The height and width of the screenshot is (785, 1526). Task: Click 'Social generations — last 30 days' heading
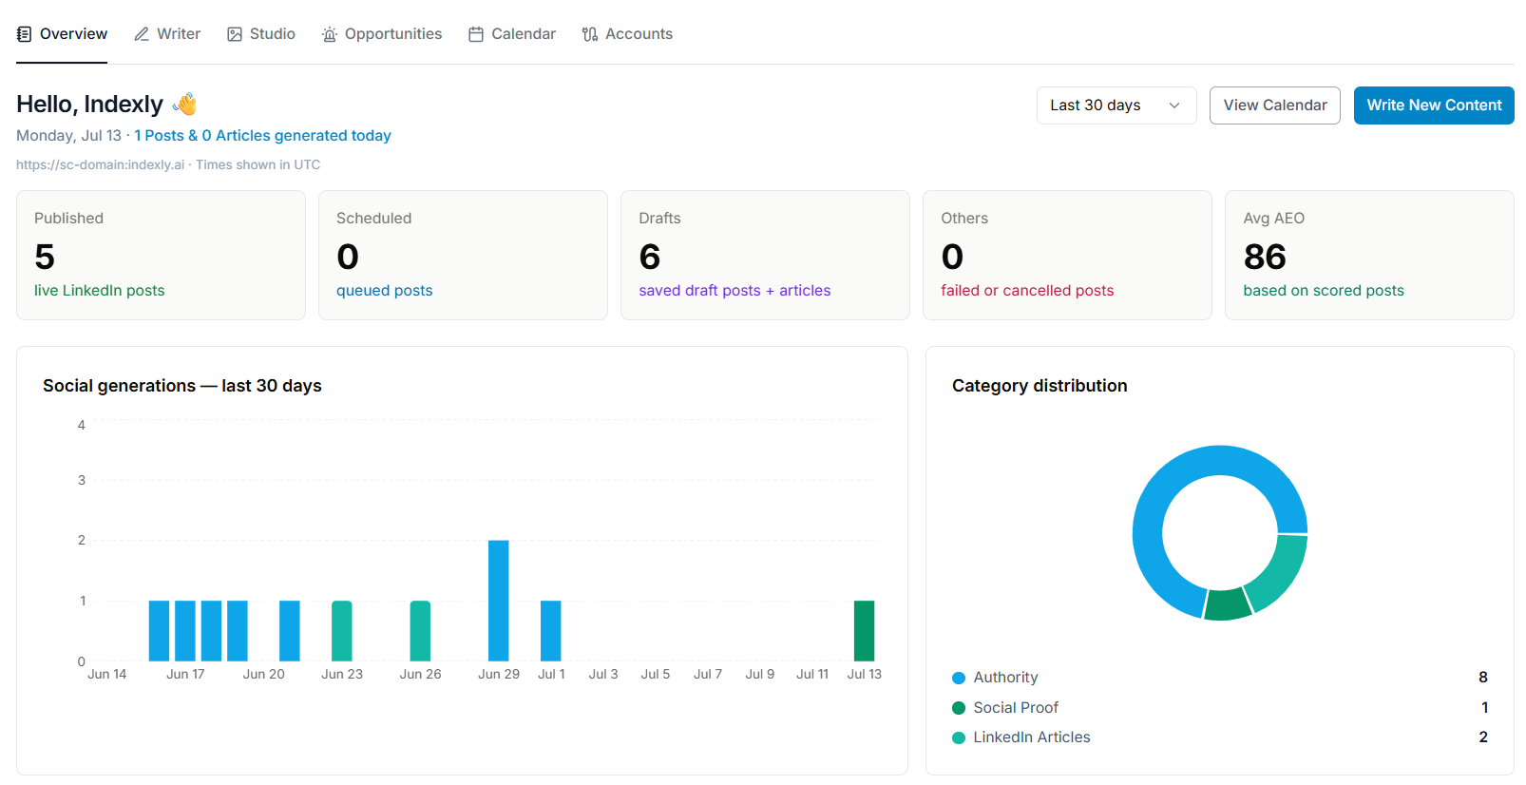coord(182,386)
